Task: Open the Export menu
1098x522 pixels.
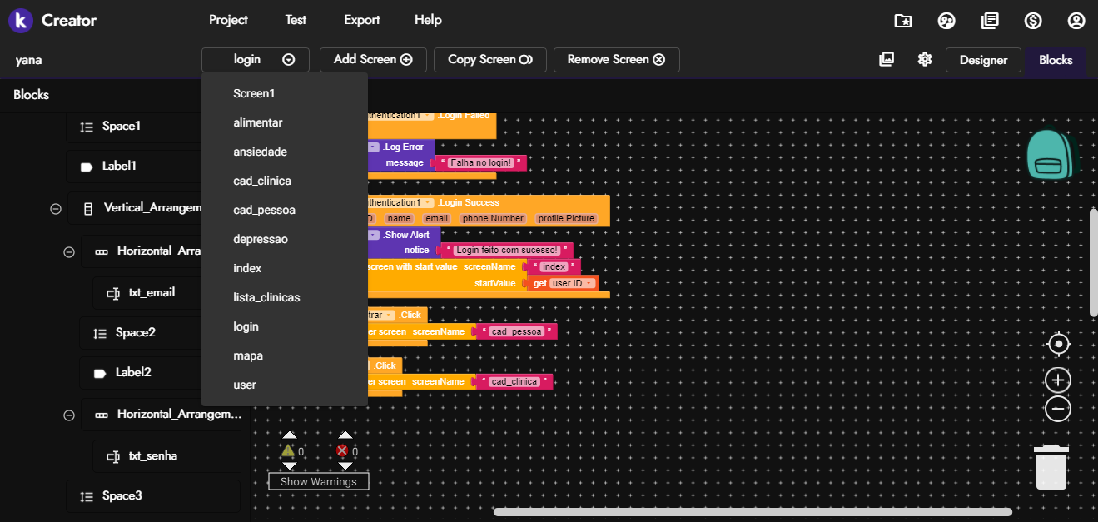Action: coord(361,20)
